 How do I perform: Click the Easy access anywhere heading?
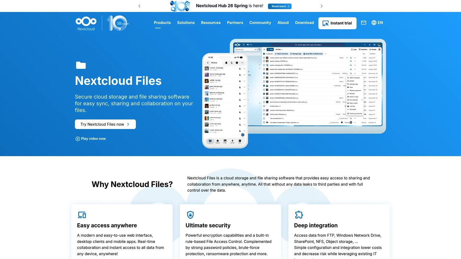pyautogui.click(x=107, y=226)
